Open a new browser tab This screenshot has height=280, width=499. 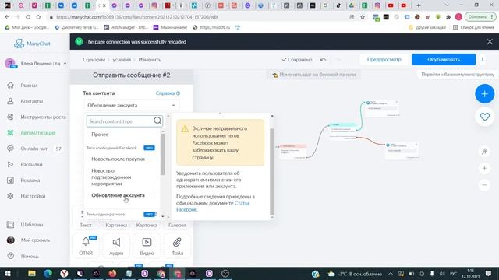point(419,5)
